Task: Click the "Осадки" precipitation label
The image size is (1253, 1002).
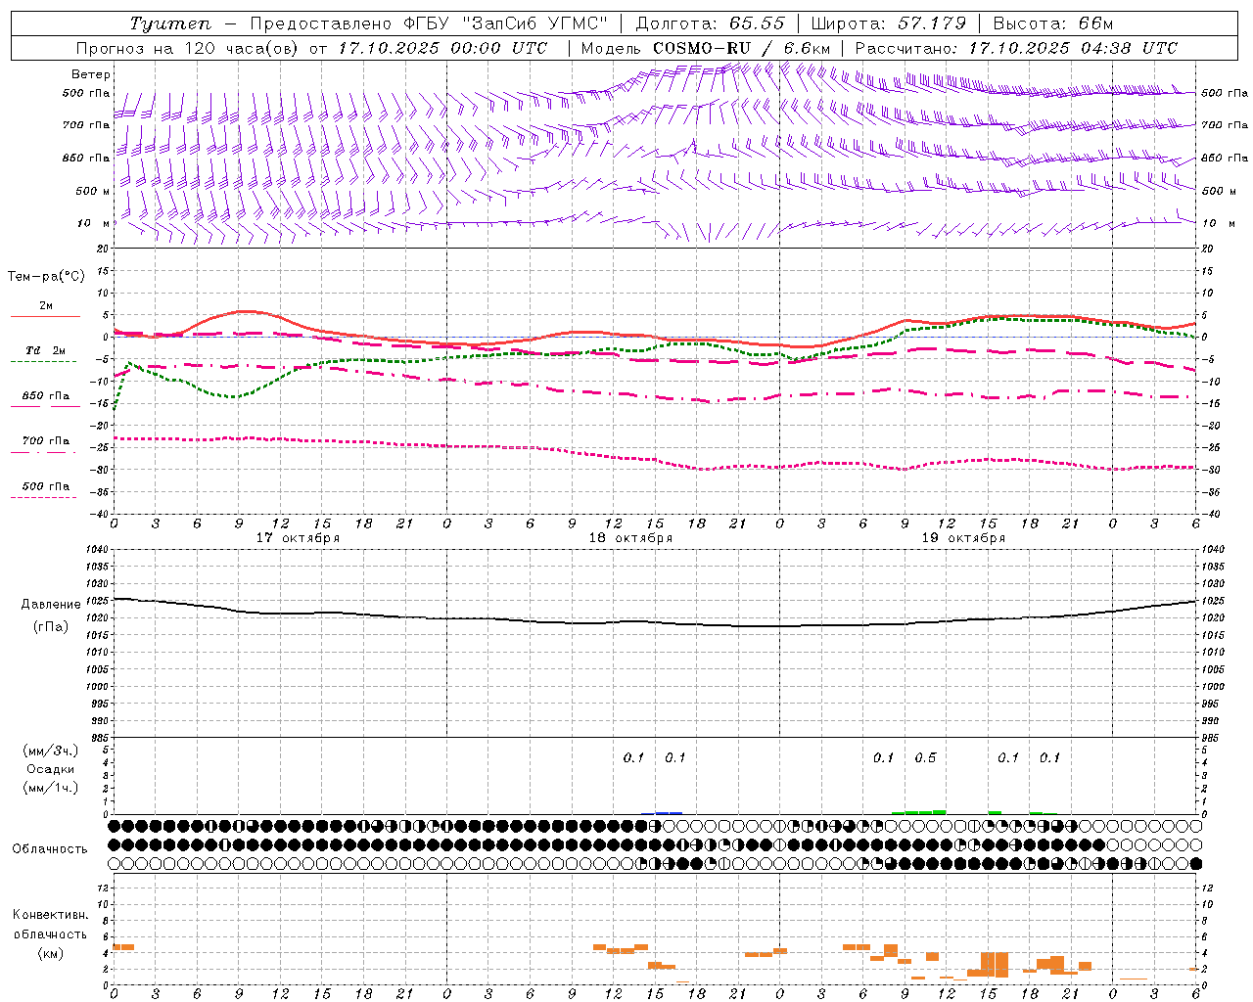Action: click(51, 769)
